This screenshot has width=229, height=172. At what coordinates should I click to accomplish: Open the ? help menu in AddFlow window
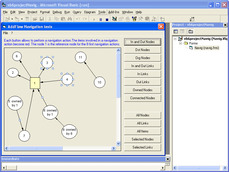point(12,33)
